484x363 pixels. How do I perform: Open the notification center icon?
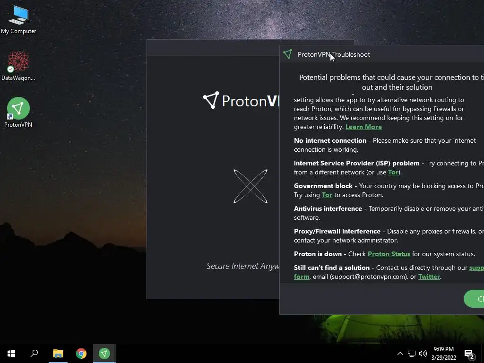pyautogui.click(x=469, y=354)
